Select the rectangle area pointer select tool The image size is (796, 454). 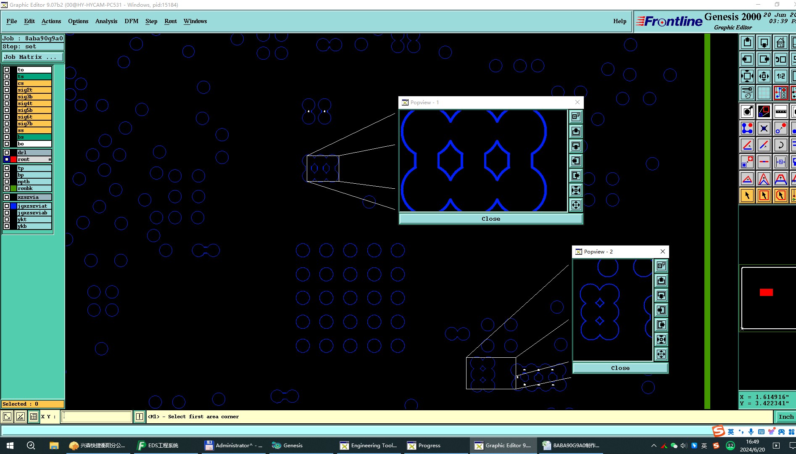(764, 195)
